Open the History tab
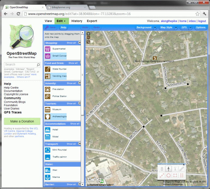This screenshot has height=189, width=210. point(77,21)
